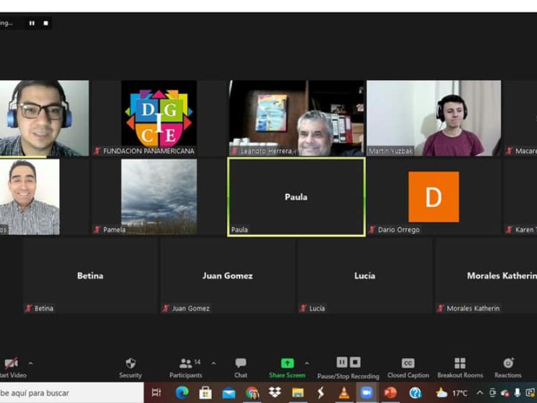Select the smiling man in checkered shirt tile
This screenshot has height=403, width=537.
pos(30,197)
